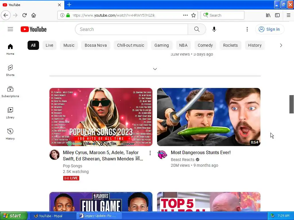The height and width of the screenshot is (220, 294).
Task: Show more category chips with right arrow
Action: coord(281,45)
